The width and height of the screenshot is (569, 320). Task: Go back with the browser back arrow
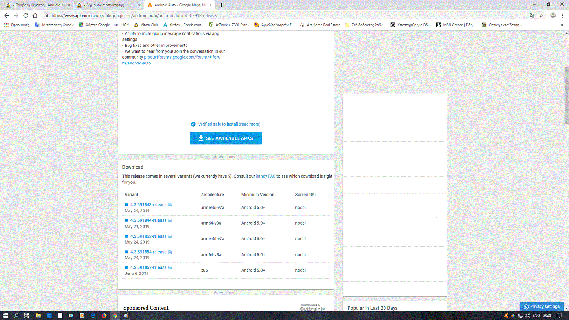(7, 15)
